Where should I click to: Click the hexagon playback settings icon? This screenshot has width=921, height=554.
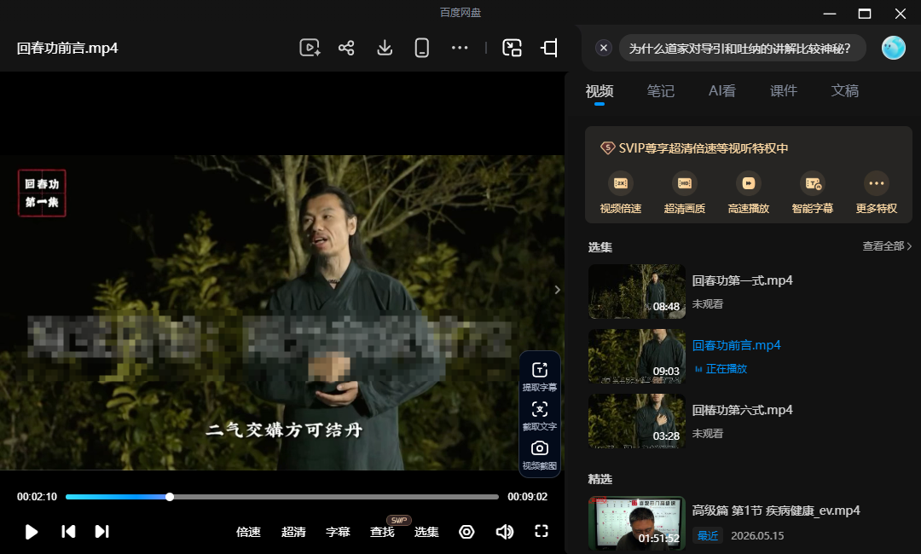[466, 532]
